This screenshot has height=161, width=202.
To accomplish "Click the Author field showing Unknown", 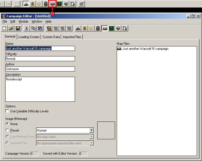I will click(x=40, y=69).
